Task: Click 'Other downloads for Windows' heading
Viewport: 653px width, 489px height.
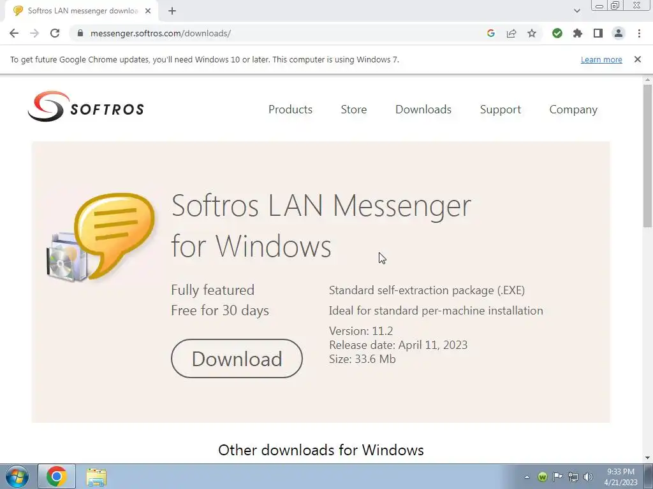Action: point(321,450)
